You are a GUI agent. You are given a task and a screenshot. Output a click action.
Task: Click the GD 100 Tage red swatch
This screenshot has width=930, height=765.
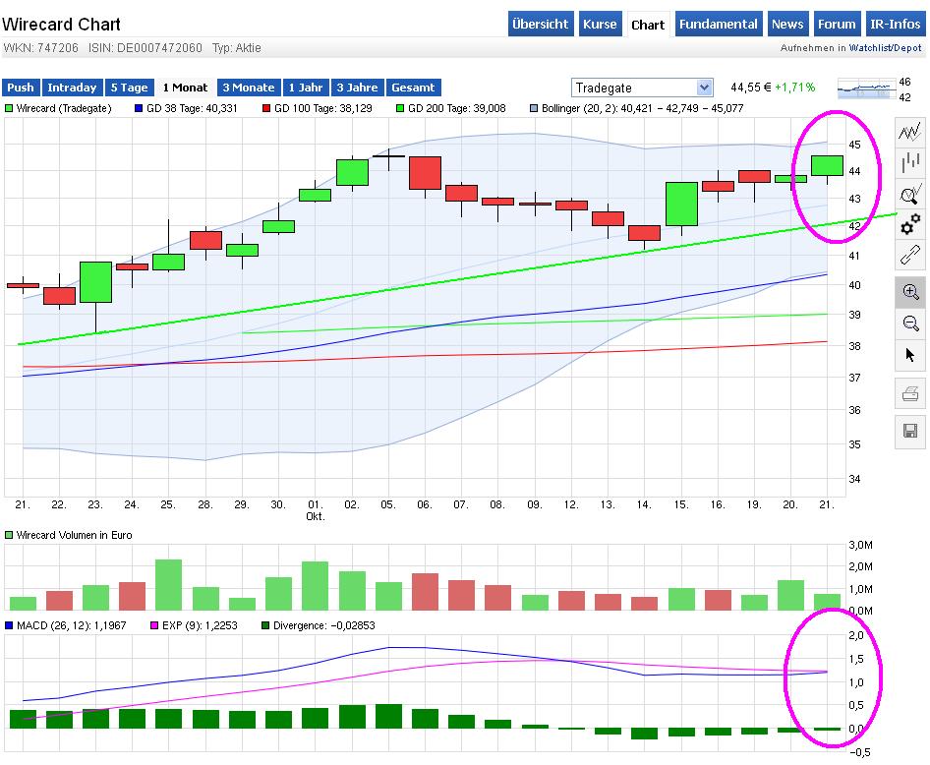[266, 108]
